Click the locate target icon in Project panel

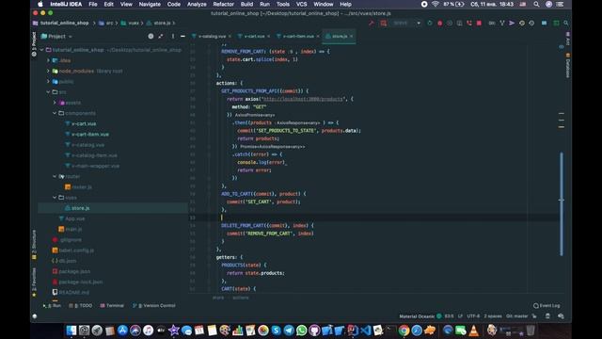click(150, 36)
